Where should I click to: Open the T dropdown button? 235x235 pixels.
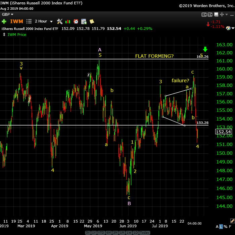(210, 14)
